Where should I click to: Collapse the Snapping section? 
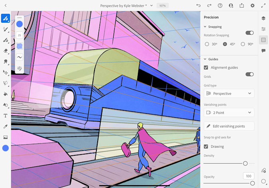[x=206, y=27]
